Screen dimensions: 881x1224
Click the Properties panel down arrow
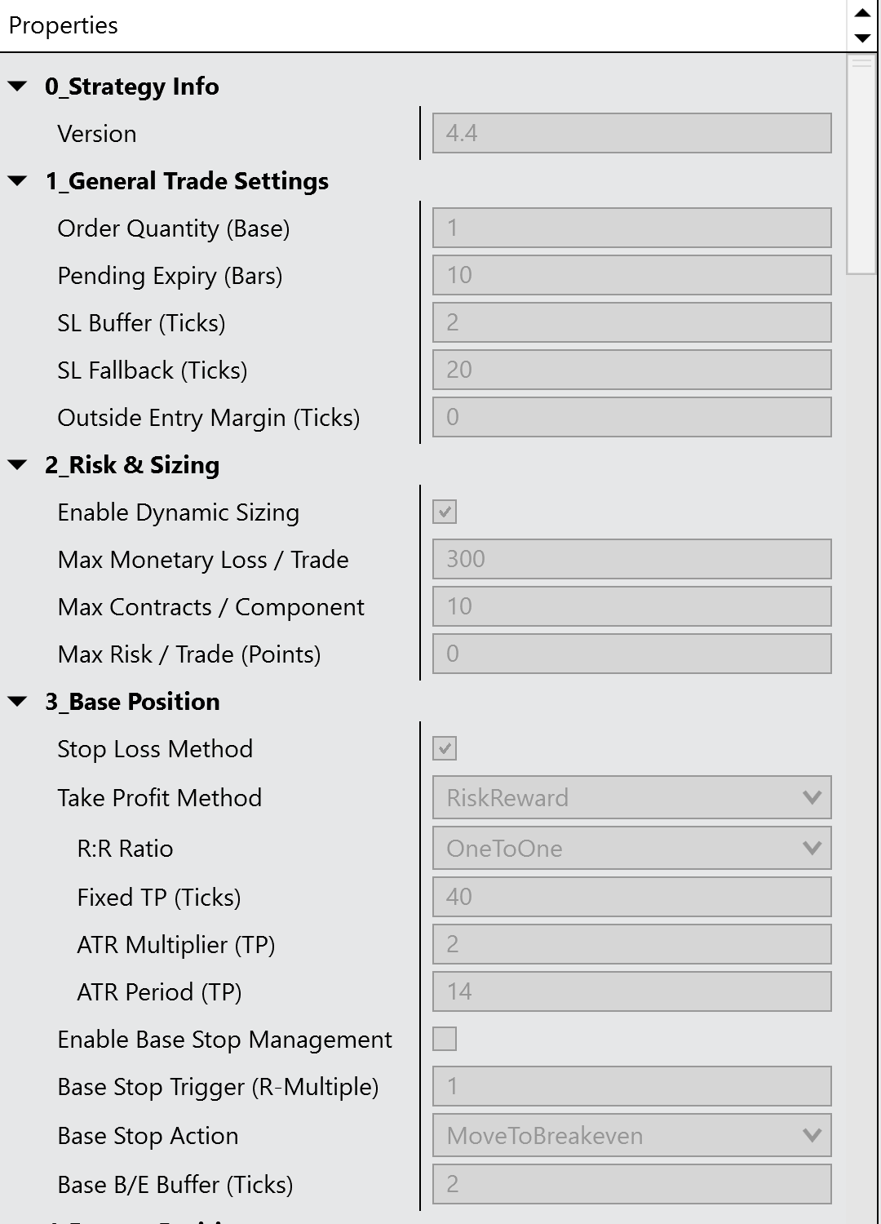click(x=862, y=38)
